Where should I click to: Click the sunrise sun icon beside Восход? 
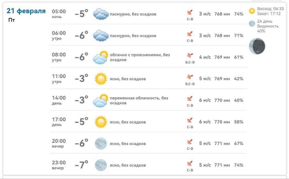point(252,11)
